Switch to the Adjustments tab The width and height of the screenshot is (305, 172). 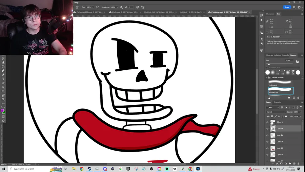coord(278,55)
